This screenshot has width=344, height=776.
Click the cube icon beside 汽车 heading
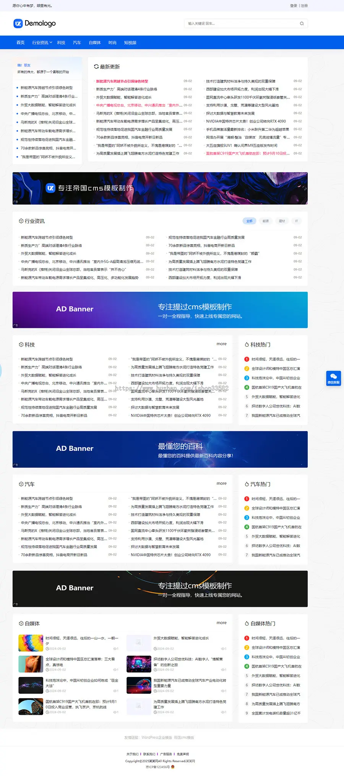[x=21, y=484]
